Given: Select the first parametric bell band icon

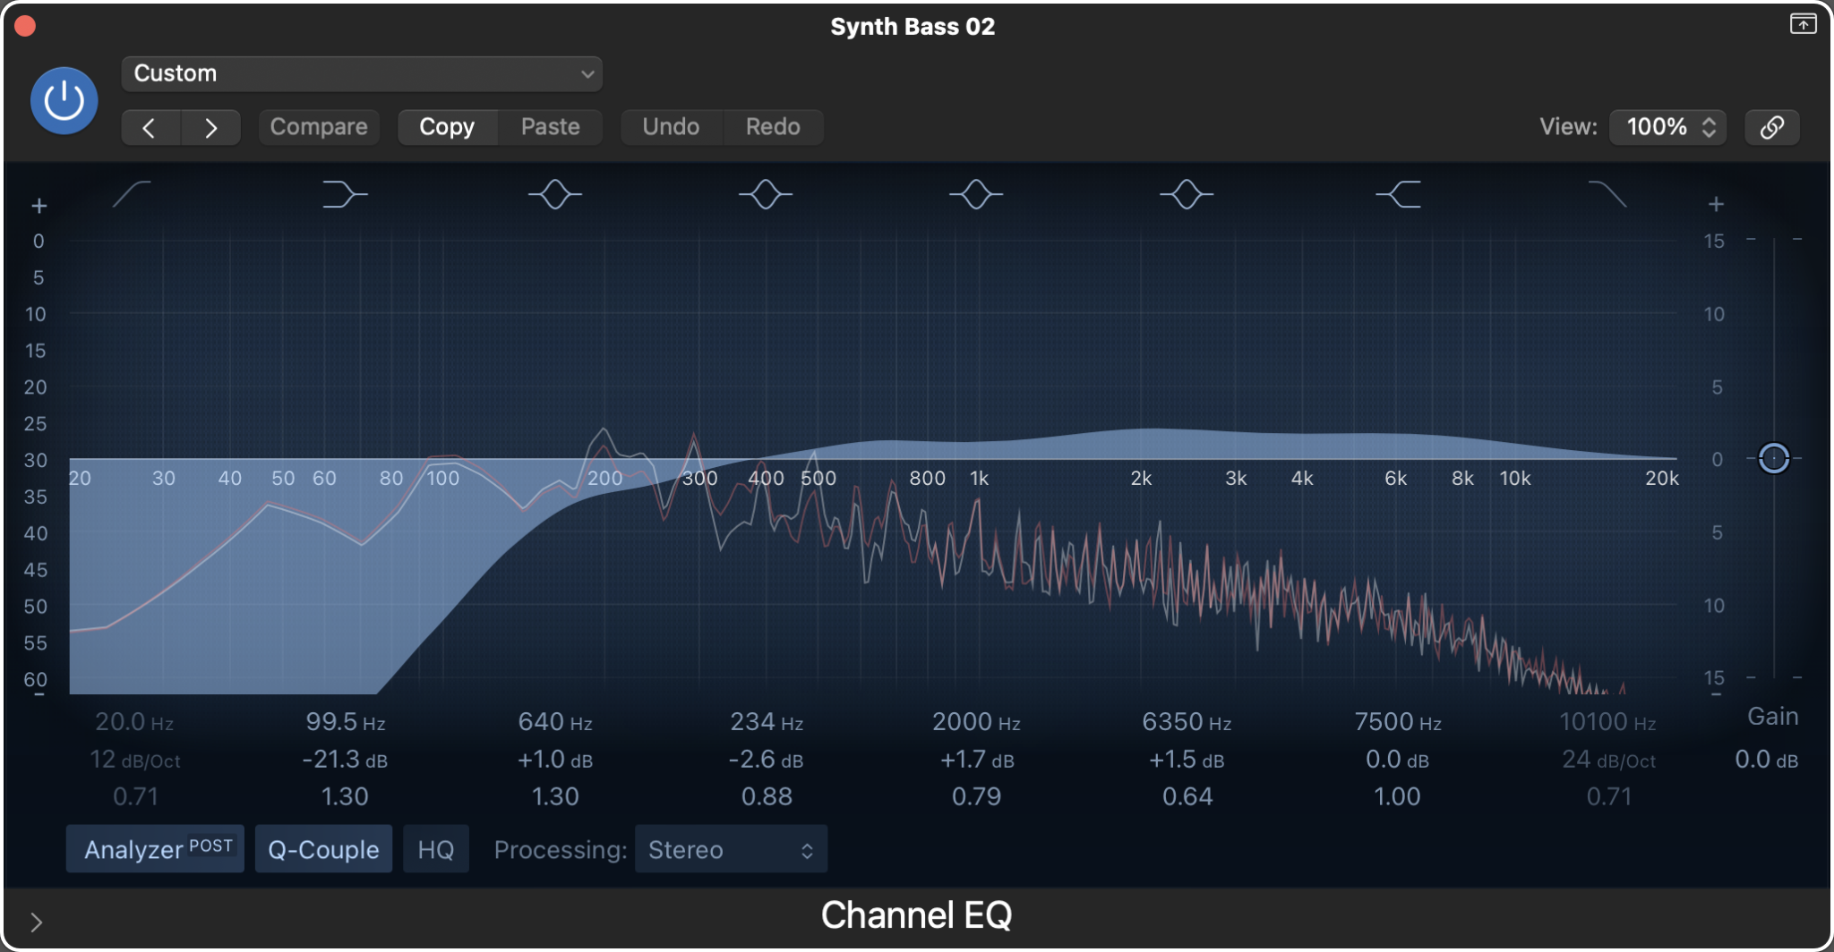Looking at the screenshot, I should [x=553, y=193].
